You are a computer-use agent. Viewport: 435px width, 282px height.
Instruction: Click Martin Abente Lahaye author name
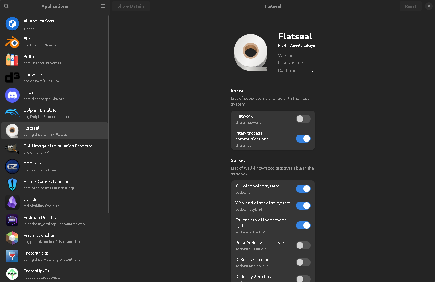pos(296,46)
